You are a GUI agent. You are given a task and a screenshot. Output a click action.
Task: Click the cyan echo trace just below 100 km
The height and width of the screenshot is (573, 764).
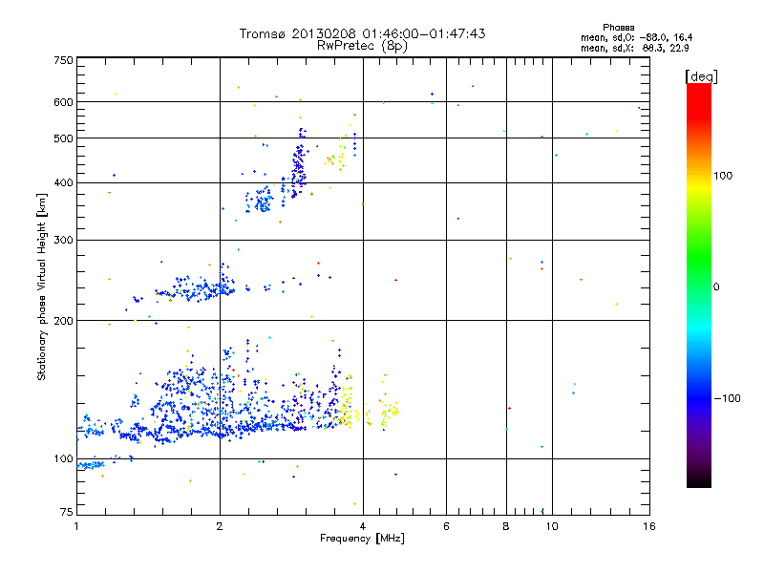click(x=91, y=465)
